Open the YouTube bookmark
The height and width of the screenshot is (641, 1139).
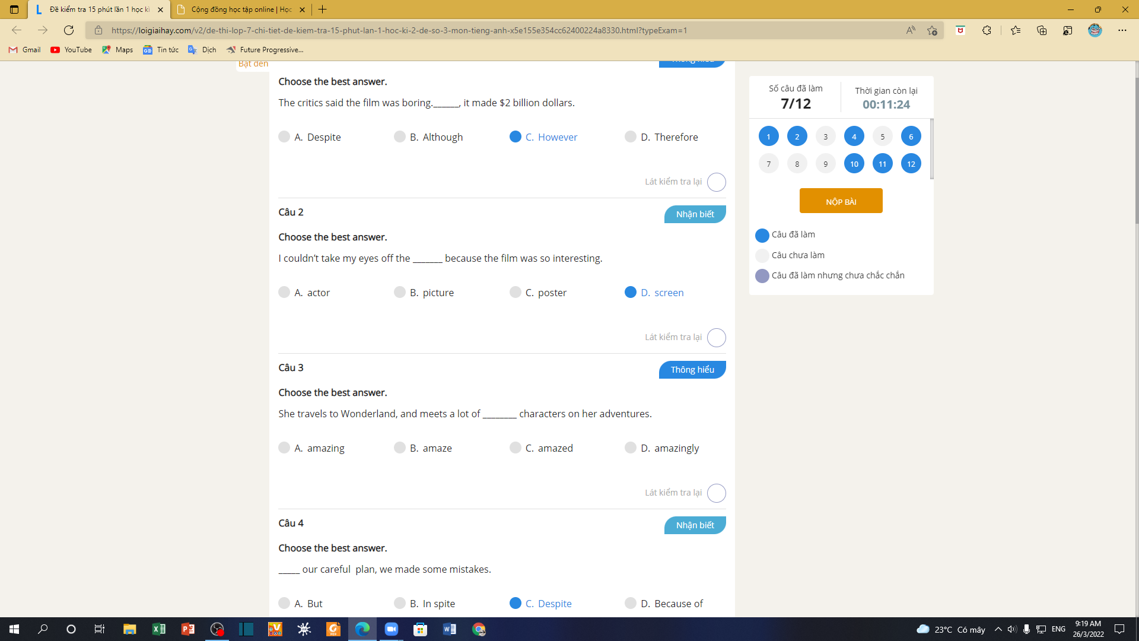pos(71,50)
